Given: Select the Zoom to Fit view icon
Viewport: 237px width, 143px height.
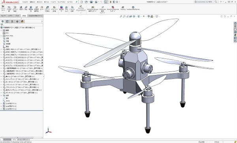Looking at the screenshot, I should (121, 16).
